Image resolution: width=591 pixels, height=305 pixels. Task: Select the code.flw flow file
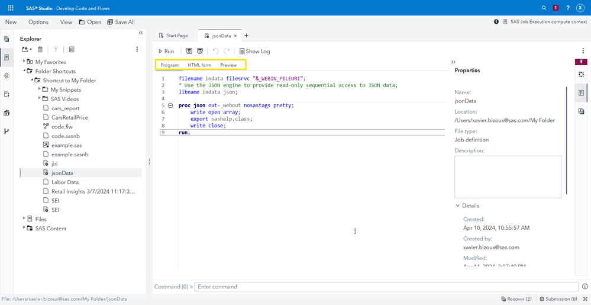[62, 127]
